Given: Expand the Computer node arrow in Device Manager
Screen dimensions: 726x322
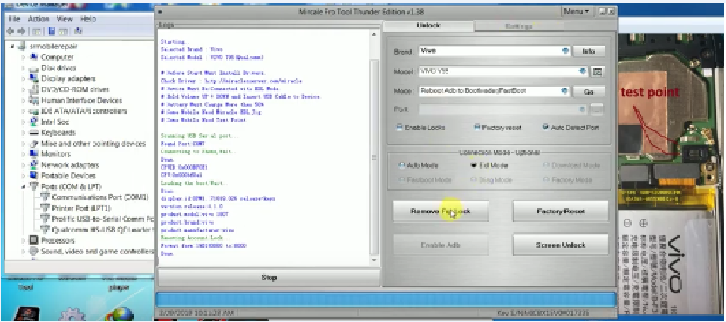Looking at the screenshot, I should click(x=22, y=57).
